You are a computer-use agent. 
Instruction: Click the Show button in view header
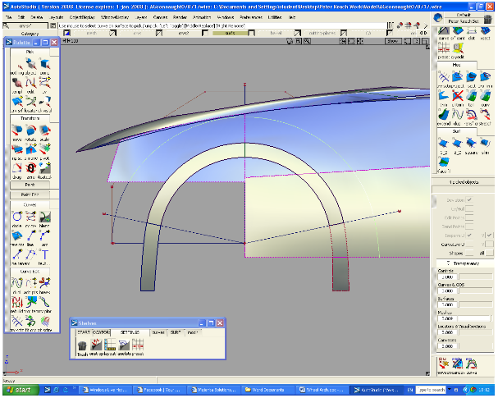tap(392, 41)
